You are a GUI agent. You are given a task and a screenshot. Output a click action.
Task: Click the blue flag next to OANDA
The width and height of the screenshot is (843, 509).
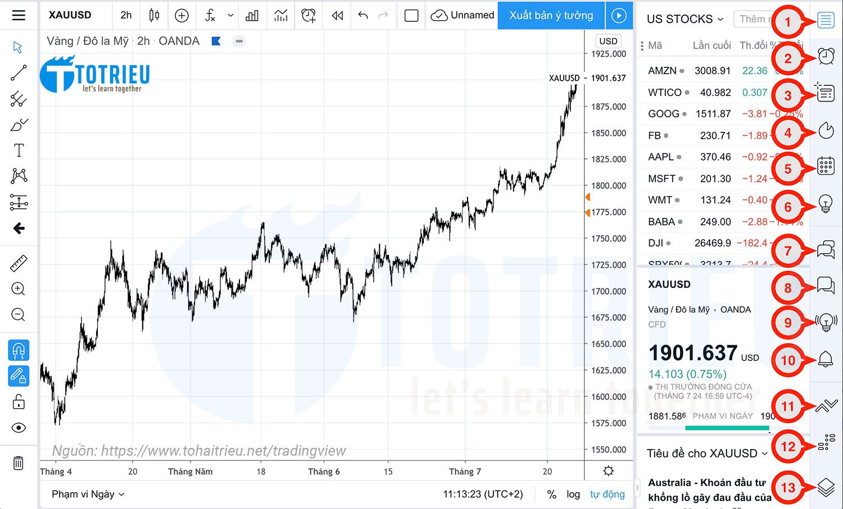[216, 41]
